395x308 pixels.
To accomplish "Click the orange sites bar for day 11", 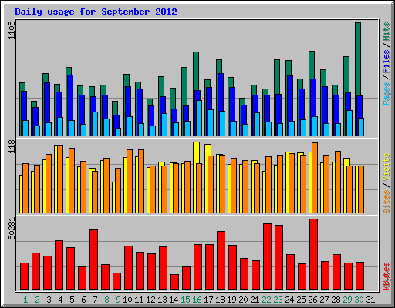I will [x=141, y=181].
